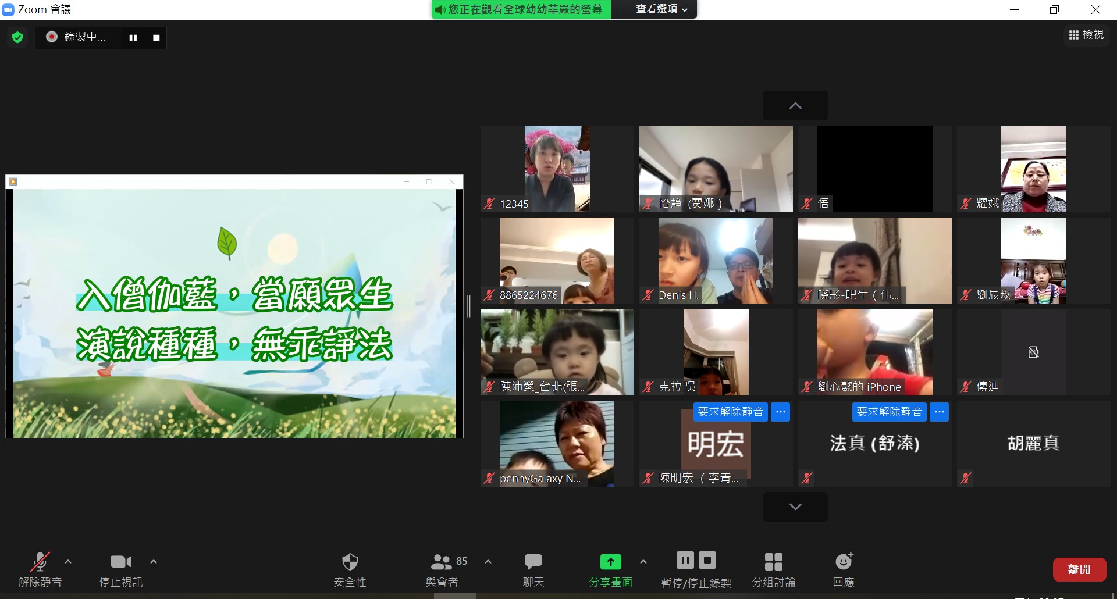This screenshot has height=599, width=1117.
Task: Open the 查看選項 dropdown menu
Action: (661, 9)
